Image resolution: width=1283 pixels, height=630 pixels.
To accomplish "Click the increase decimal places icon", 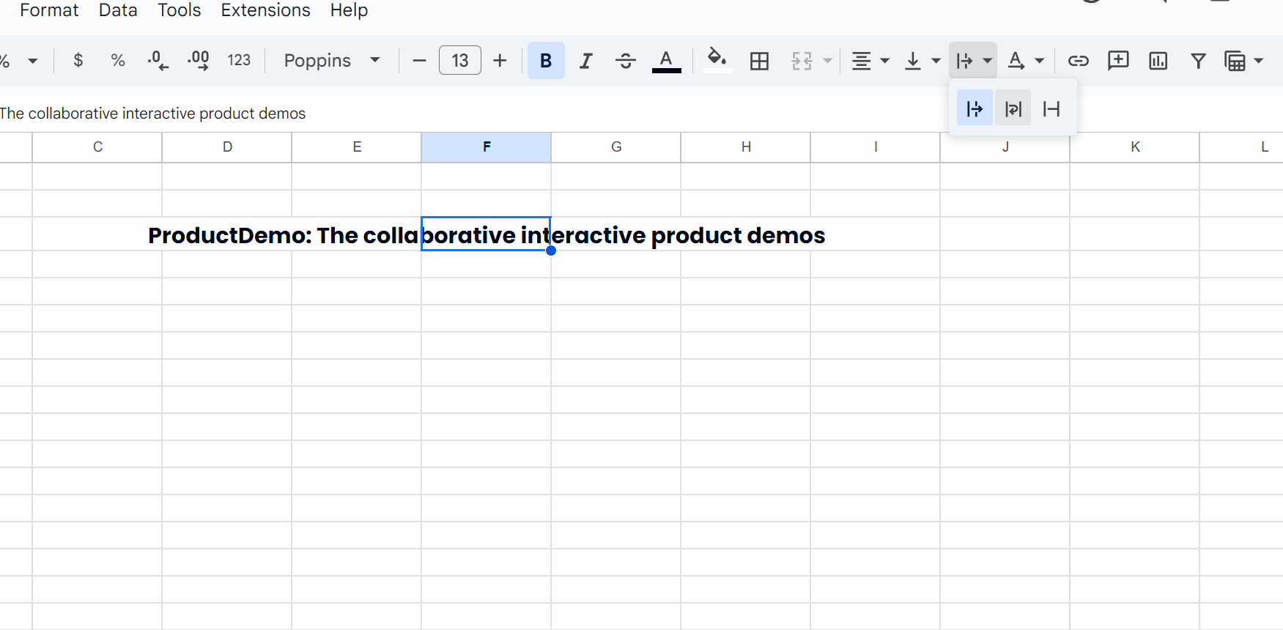I will click(198, 61).
